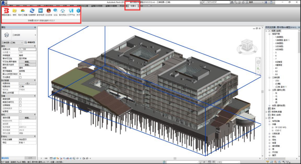Image resolution: width=301 pixels, height=164 pixels.
Task: Open the 官方网站 home website icon
Action: click(x=63, y=11)
